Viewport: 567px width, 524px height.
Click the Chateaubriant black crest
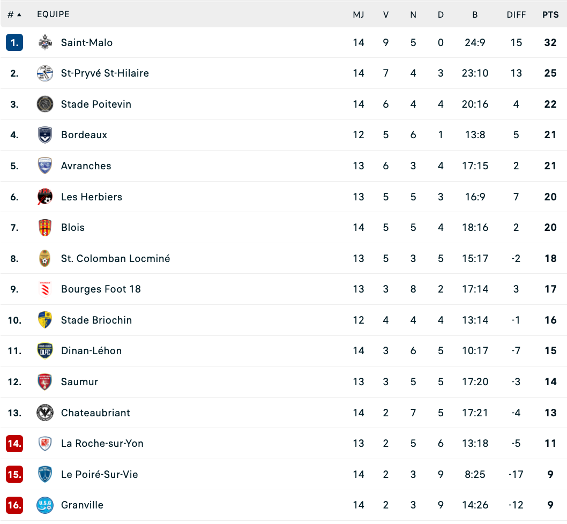point(45,413)
